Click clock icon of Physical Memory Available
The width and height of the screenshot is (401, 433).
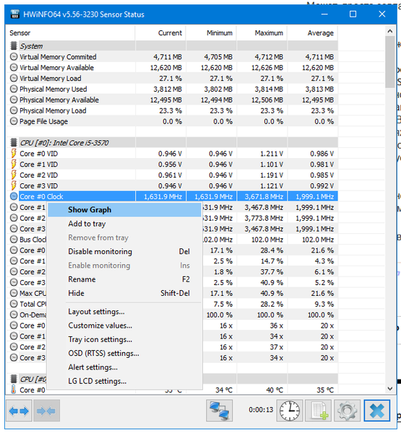point(14,100)
